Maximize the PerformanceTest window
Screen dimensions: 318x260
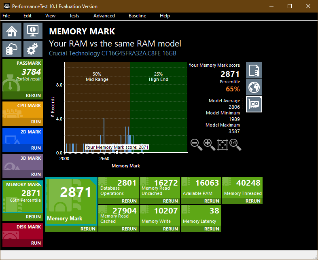point(290,6)
